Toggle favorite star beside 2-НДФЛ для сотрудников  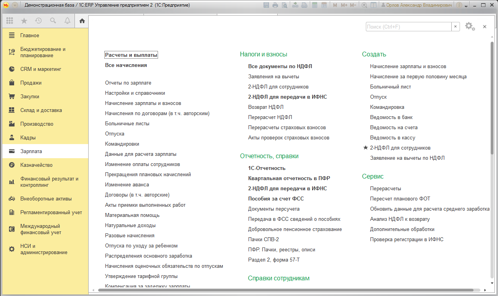365,148
